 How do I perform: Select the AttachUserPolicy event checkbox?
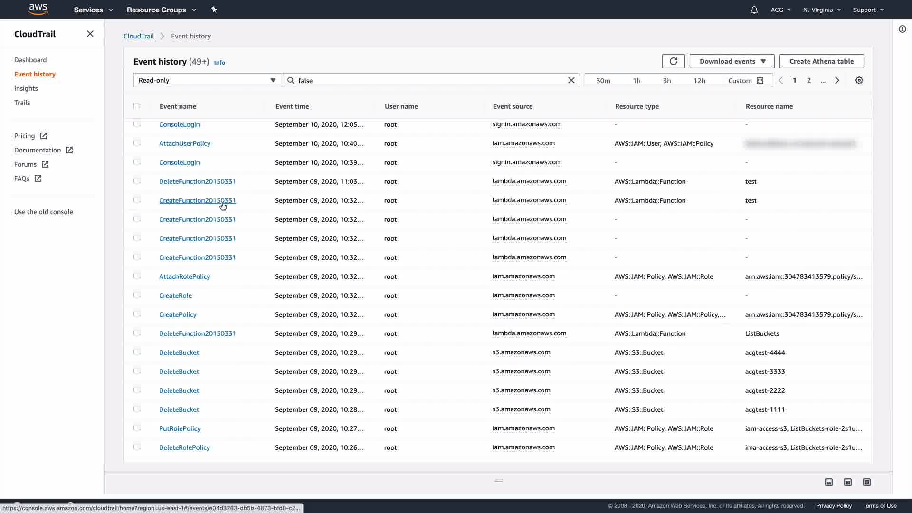pyautogui.click(x=137, y=143)
